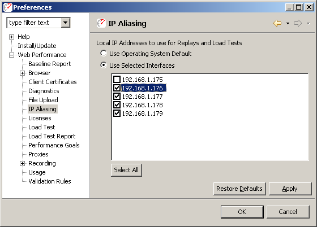Click the yellow back navigation arrow
This screenshot has height=227, width=317.
pyautogui.click(x=277, y=23)
